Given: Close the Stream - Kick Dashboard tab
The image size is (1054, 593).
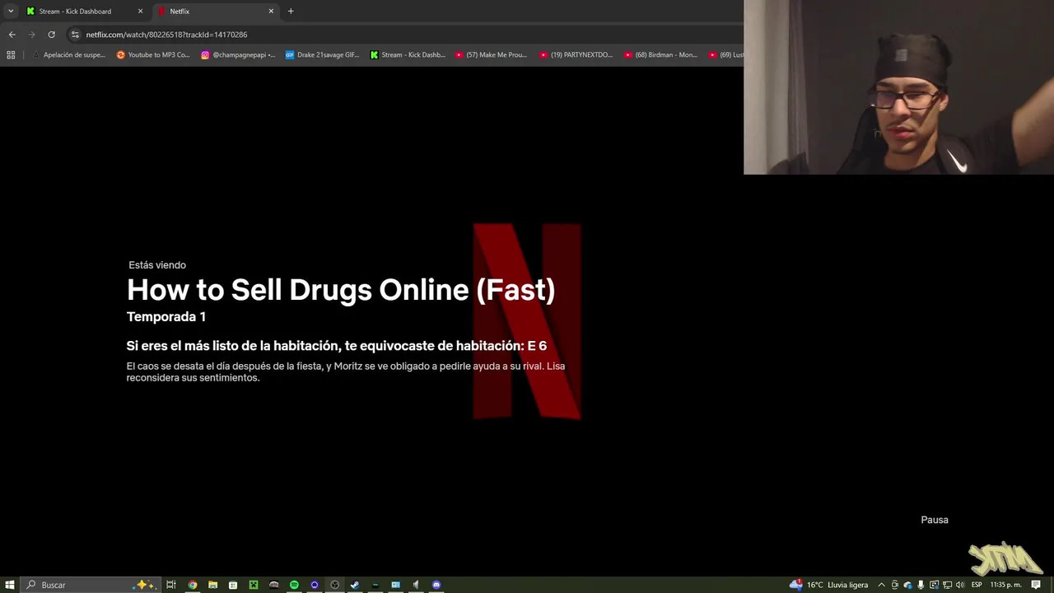Looking at the screenshot, I should [140, 12].
